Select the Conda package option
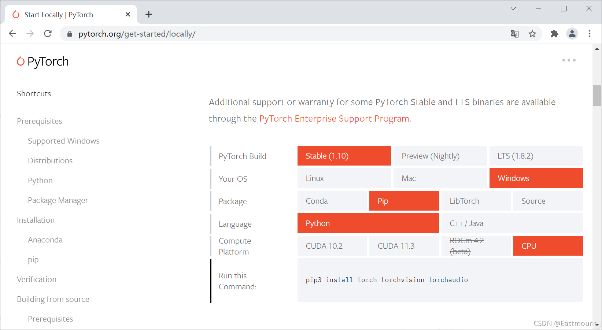The image size is (602, 330). coord(332,201)
